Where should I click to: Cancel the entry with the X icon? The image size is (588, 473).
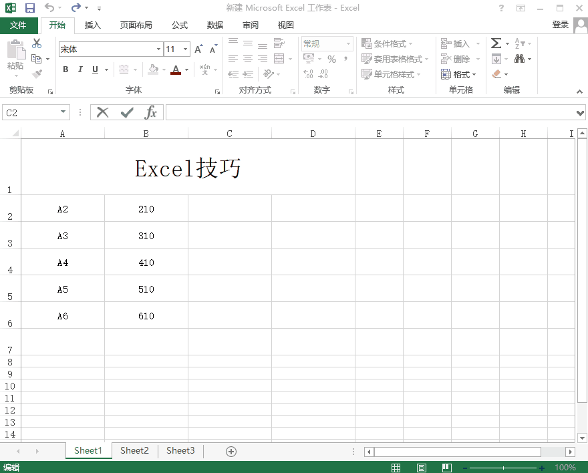102,112
